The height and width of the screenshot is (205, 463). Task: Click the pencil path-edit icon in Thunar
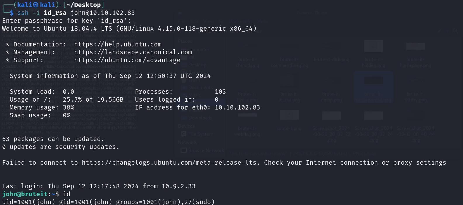439,31
